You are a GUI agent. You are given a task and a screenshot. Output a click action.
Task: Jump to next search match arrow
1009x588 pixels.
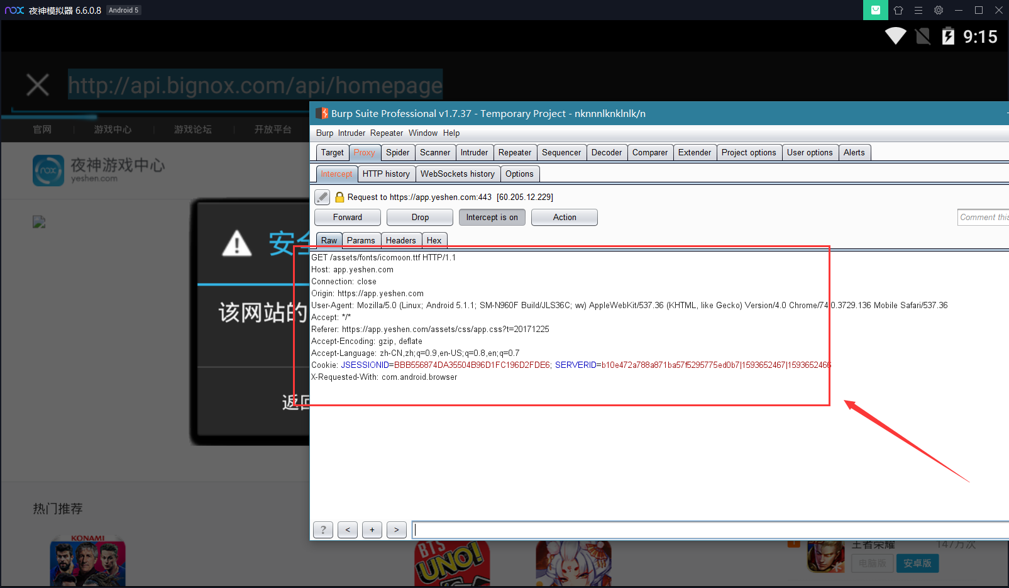(x=397, y=530)
